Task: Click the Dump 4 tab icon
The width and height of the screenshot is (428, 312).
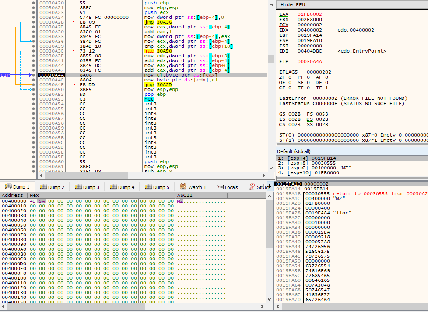Action: 113,187
